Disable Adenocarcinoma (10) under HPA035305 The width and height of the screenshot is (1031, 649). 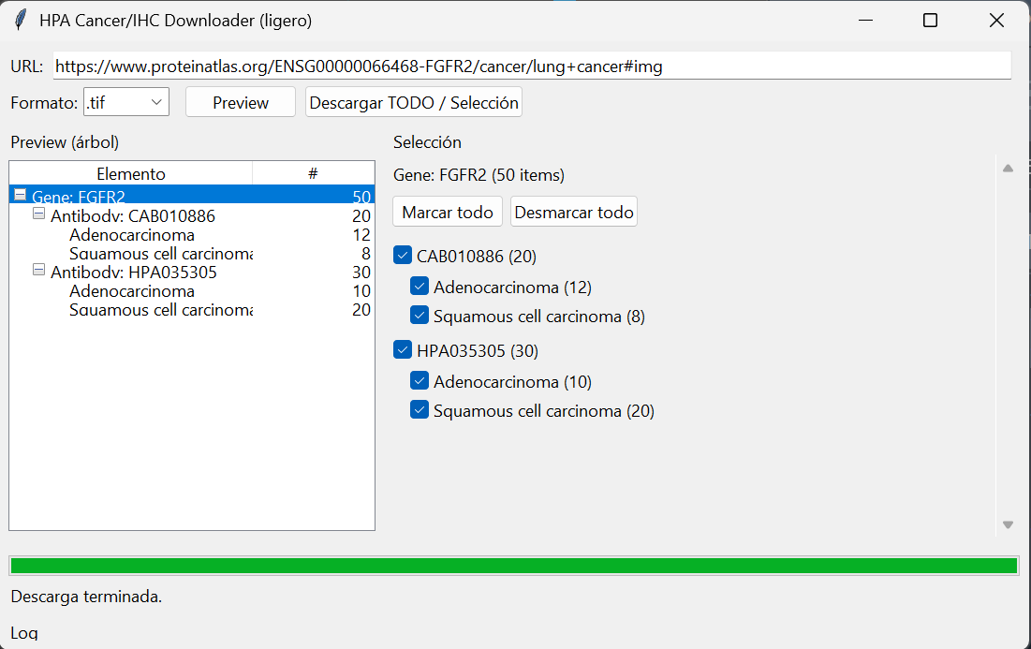point(420,380)
